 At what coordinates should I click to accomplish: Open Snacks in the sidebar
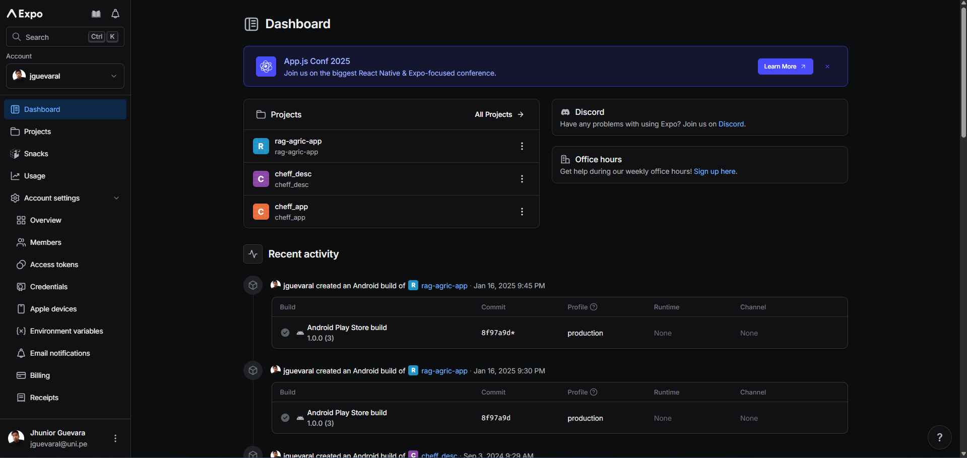[x=65, y=154]
